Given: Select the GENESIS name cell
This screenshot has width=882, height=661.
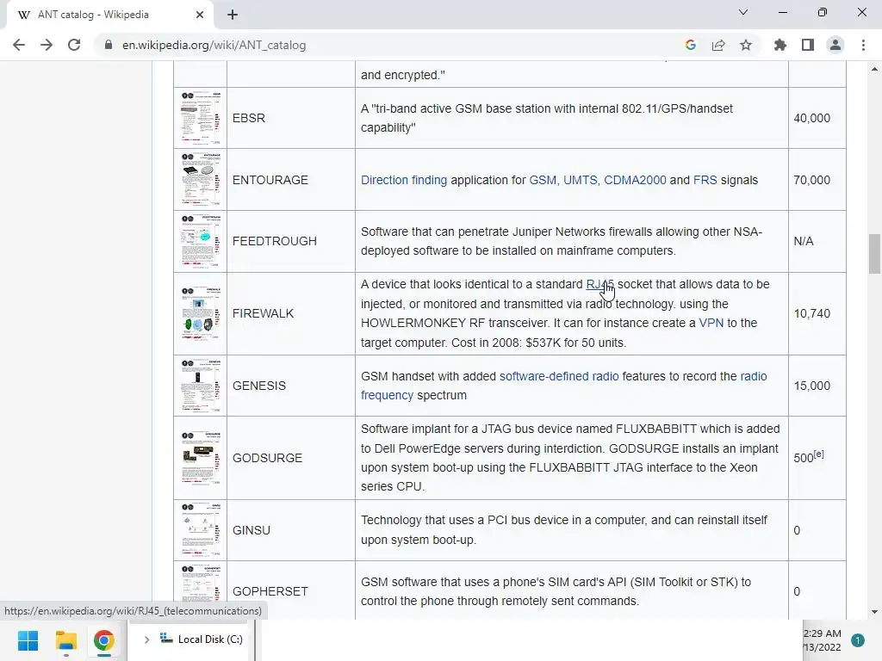Looking at the screenshot, I should click(x=291, y=386).
